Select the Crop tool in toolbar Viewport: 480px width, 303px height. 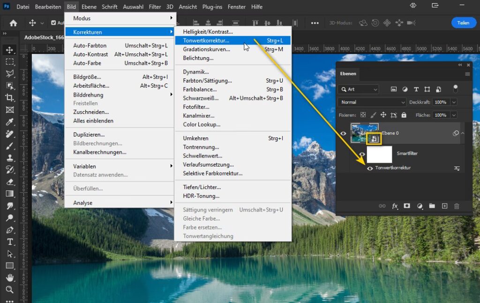pos(9,98)
